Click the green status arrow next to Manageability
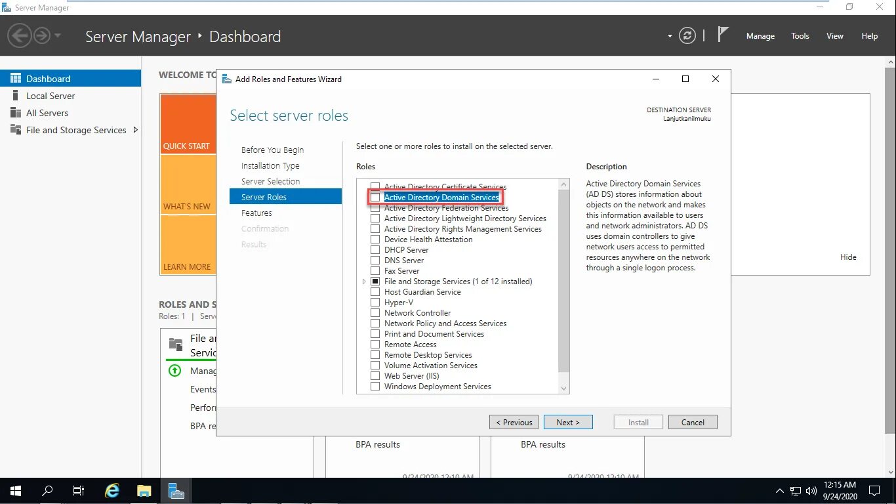 coord(174,371)
